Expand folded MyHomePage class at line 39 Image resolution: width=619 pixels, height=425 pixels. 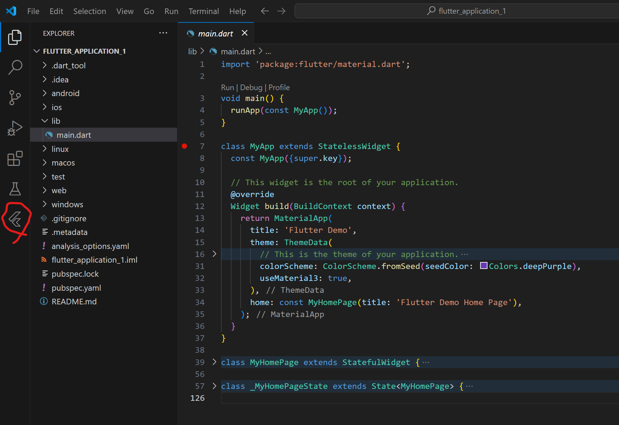point(214,362)
